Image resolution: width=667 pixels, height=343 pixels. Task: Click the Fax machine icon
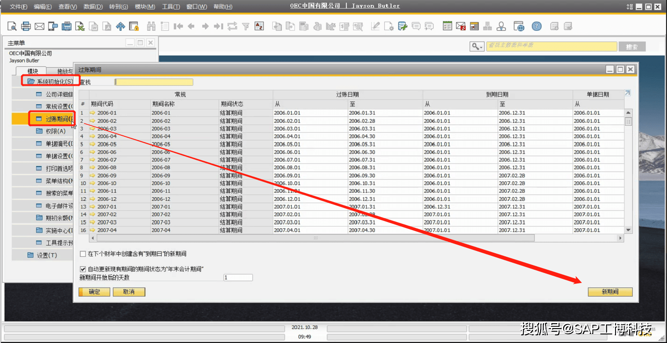[x=66, y=26]
